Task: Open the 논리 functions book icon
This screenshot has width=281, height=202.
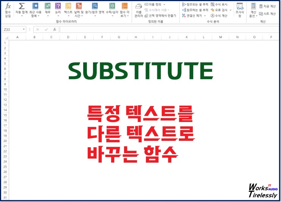Action: point(58,6)
